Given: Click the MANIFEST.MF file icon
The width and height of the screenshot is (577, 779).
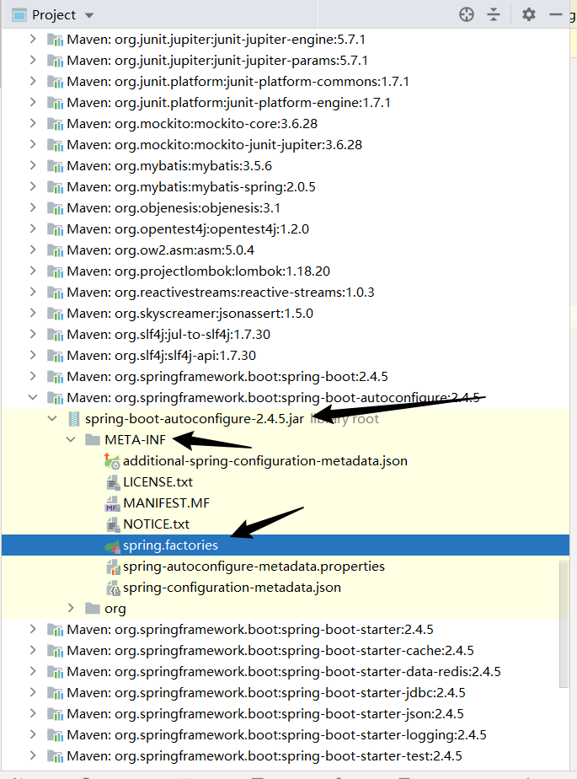Looking at the screenshot, I should click(112, 504).
